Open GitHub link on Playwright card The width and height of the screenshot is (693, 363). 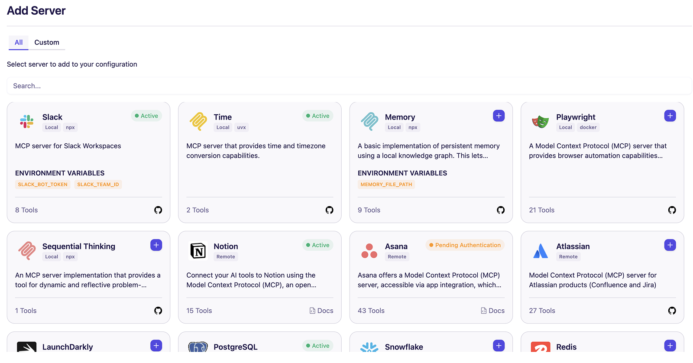(672, 210)
